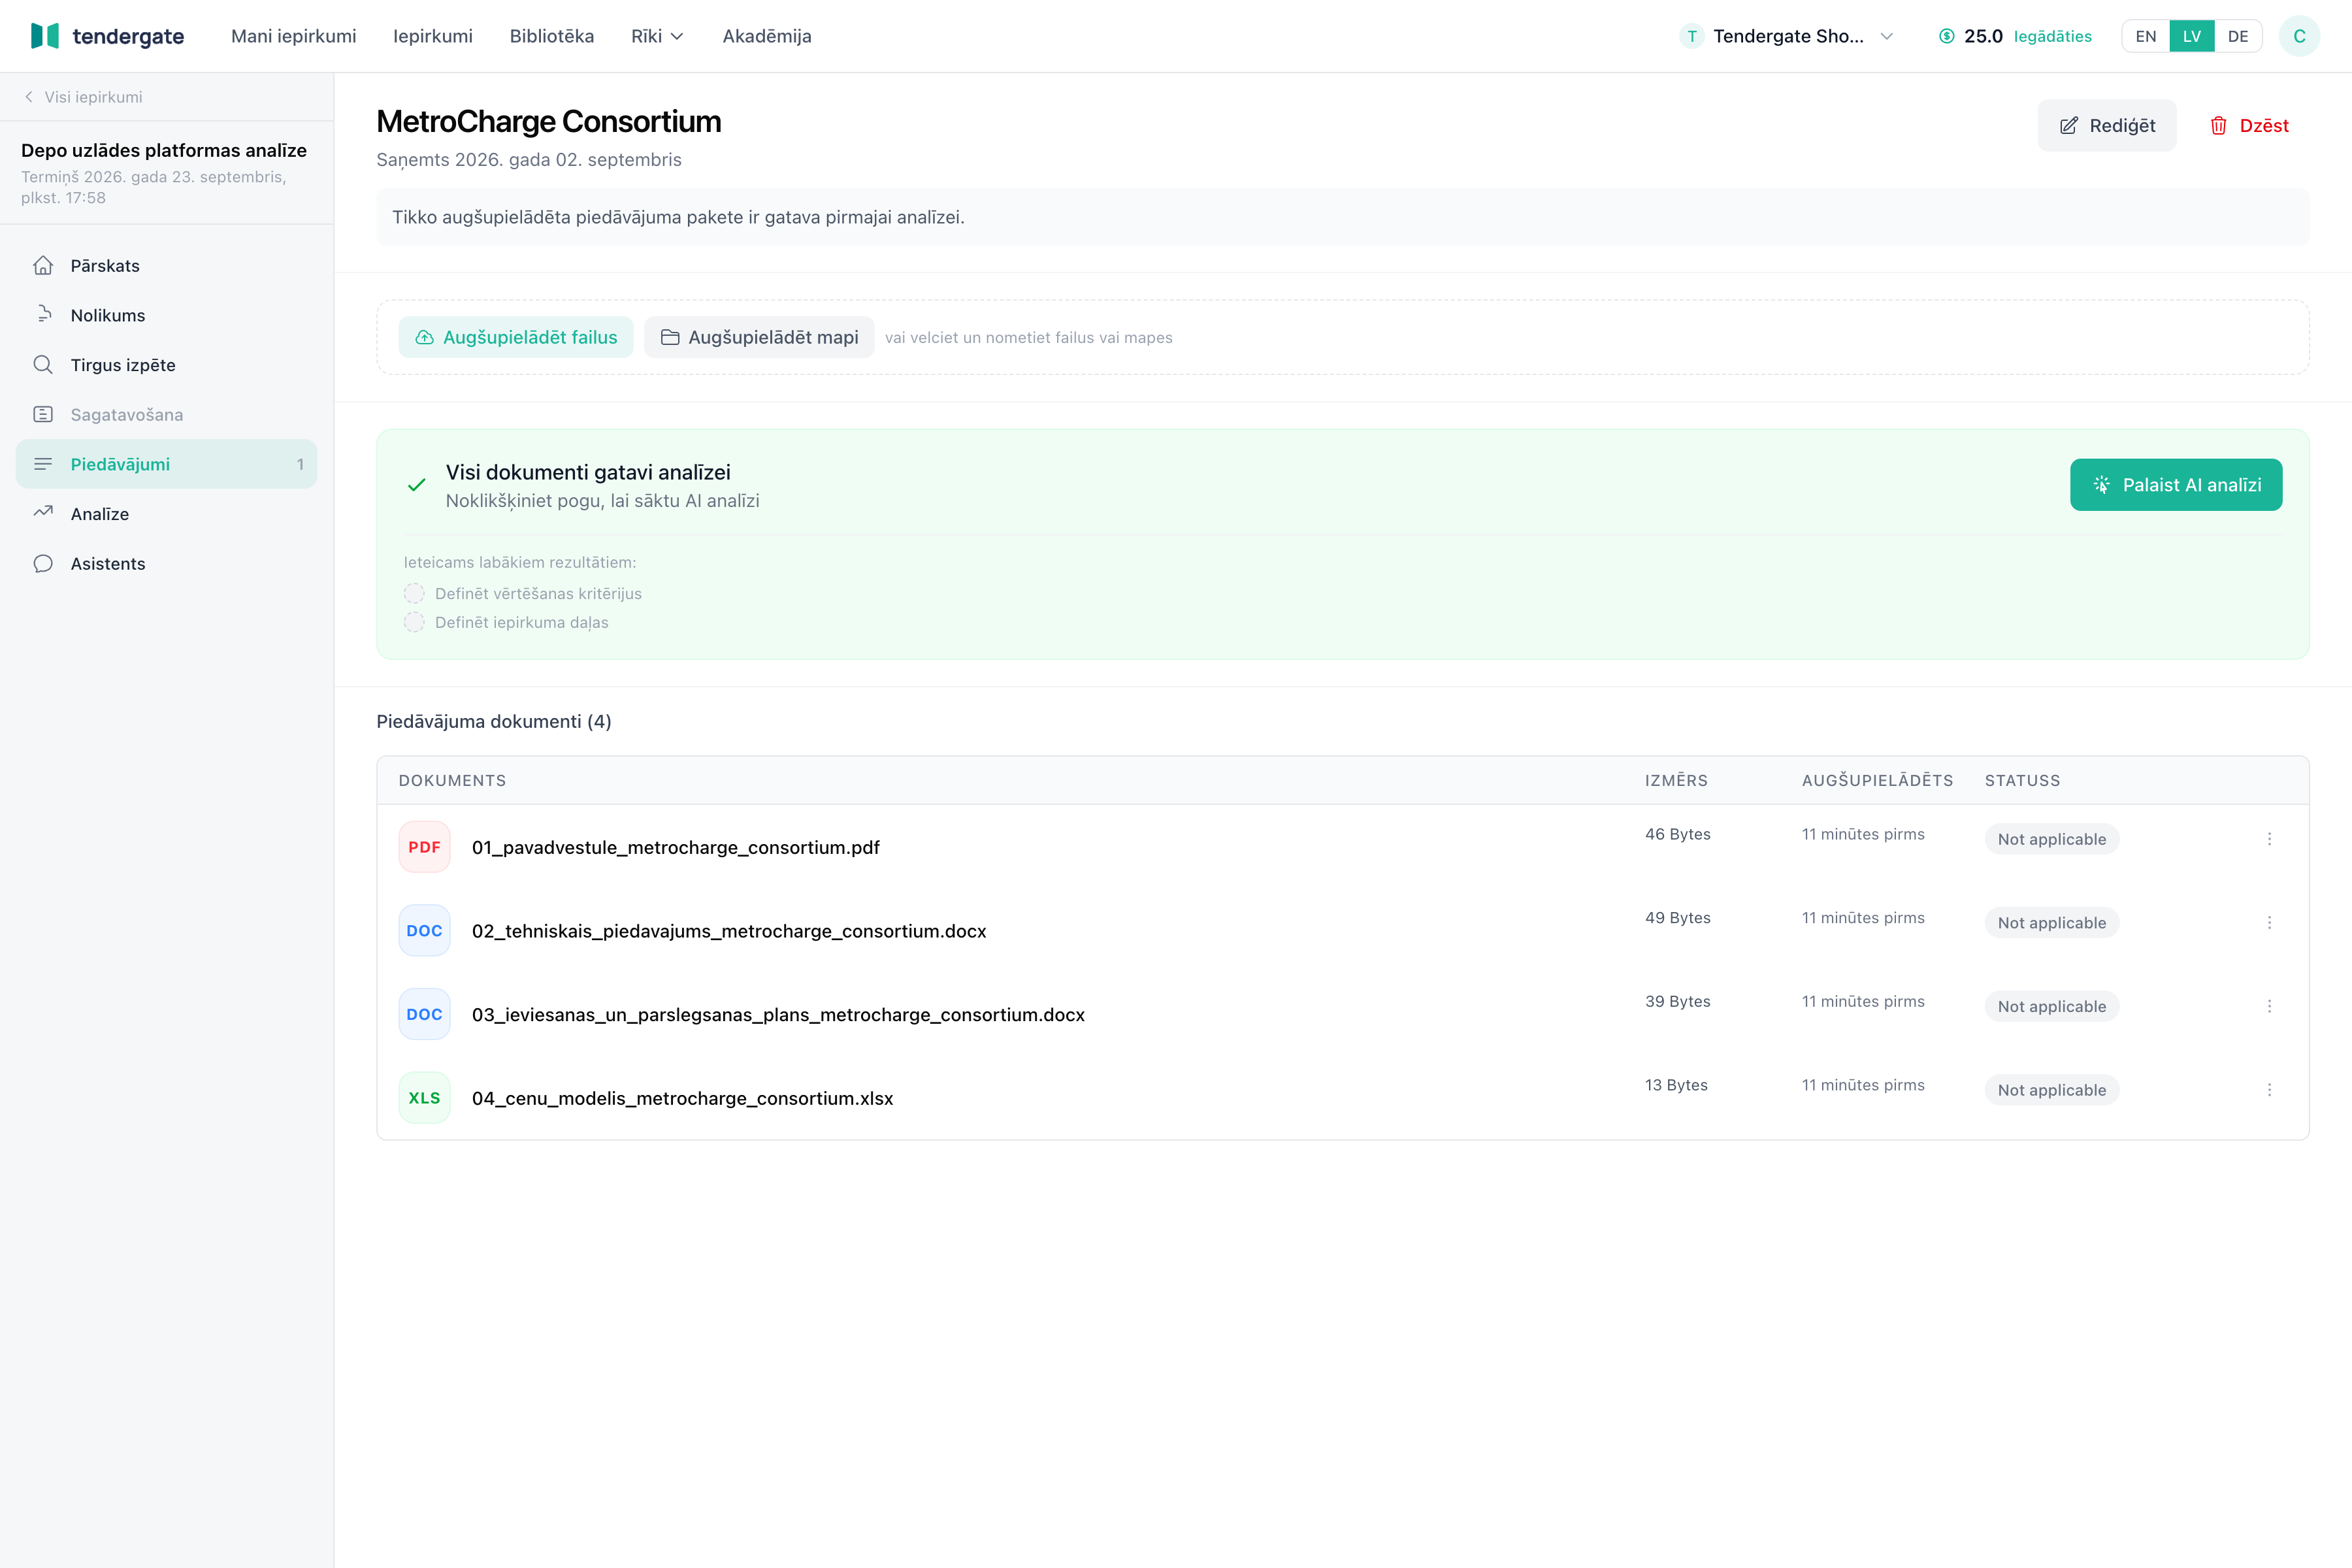This screenshot has height=1568, width=2352.
Task: Switch language to EN
Action: coord(2145,36)
